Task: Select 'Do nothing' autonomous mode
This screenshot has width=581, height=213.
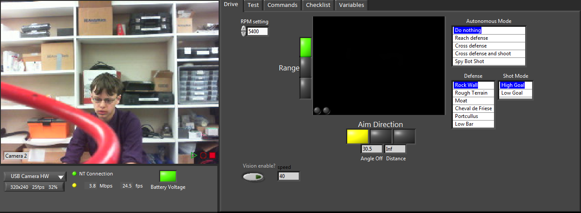Action: tap(489, 30)
